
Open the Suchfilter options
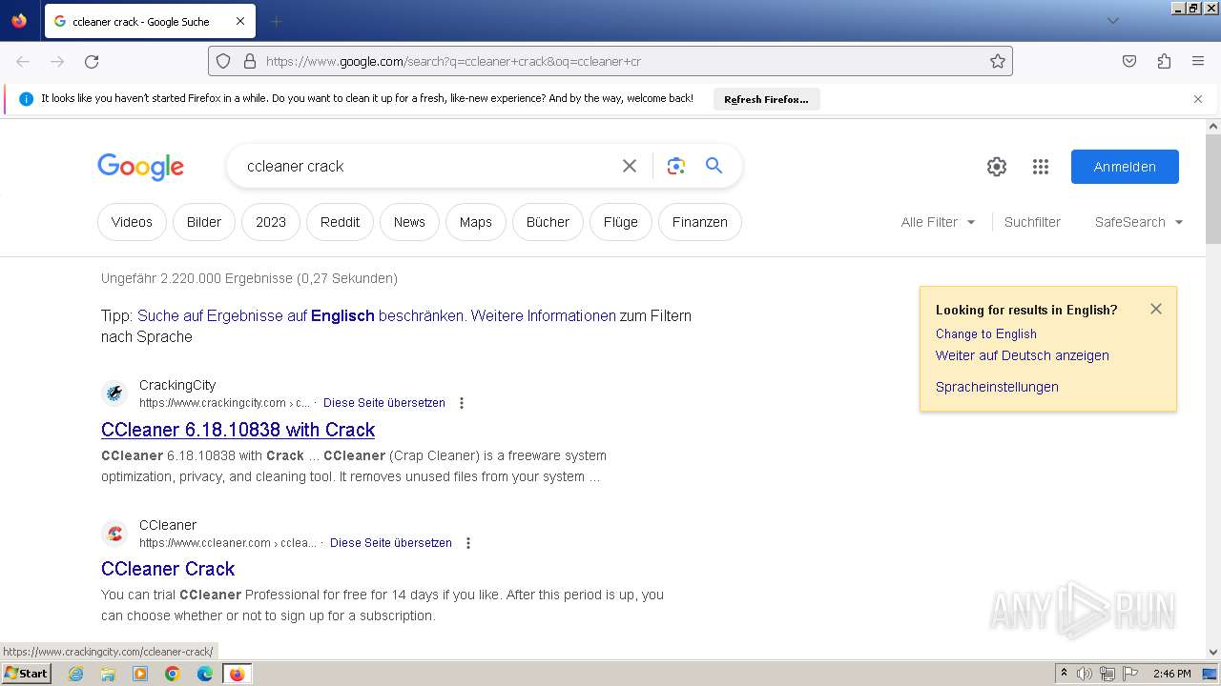click(1032, 222)
